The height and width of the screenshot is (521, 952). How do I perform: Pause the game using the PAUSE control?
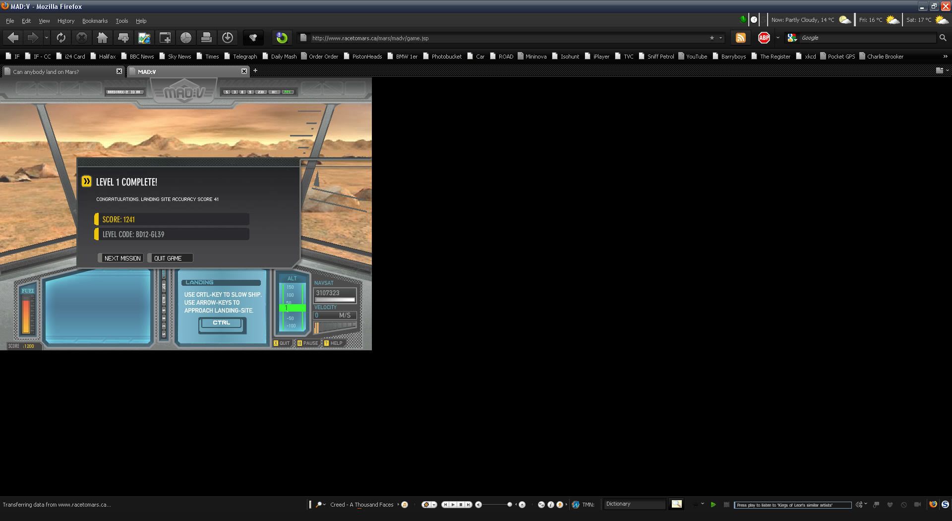[307, 343]
